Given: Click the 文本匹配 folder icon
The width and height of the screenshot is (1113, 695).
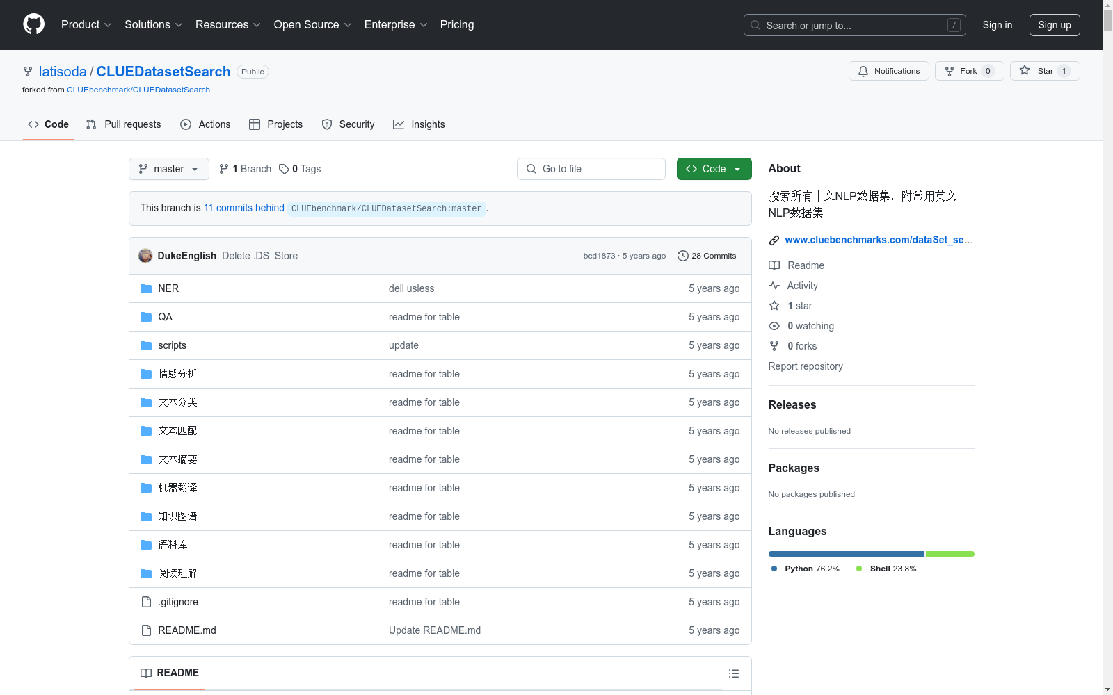Looking at the screenshot, I should (146, 431).
